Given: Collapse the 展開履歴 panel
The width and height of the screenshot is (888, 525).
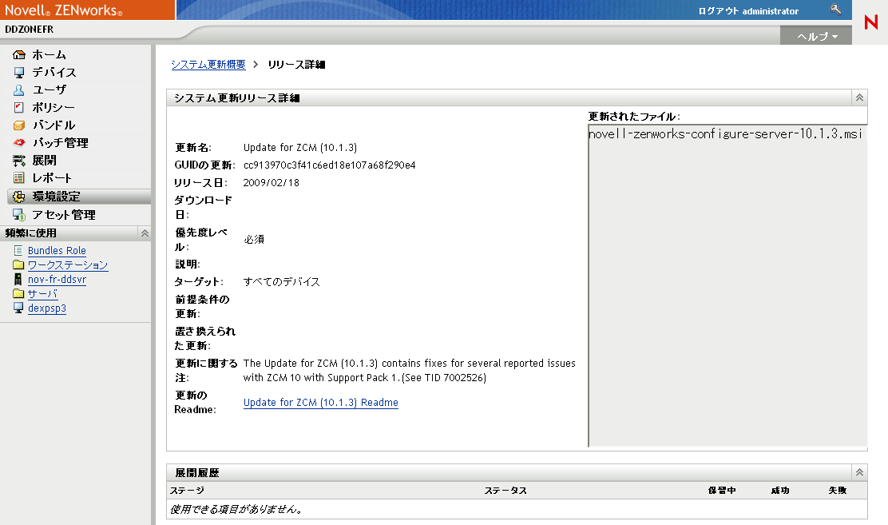Looking at the screenshot, I should pos(859,472).
